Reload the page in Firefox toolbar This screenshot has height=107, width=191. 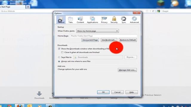153,11
